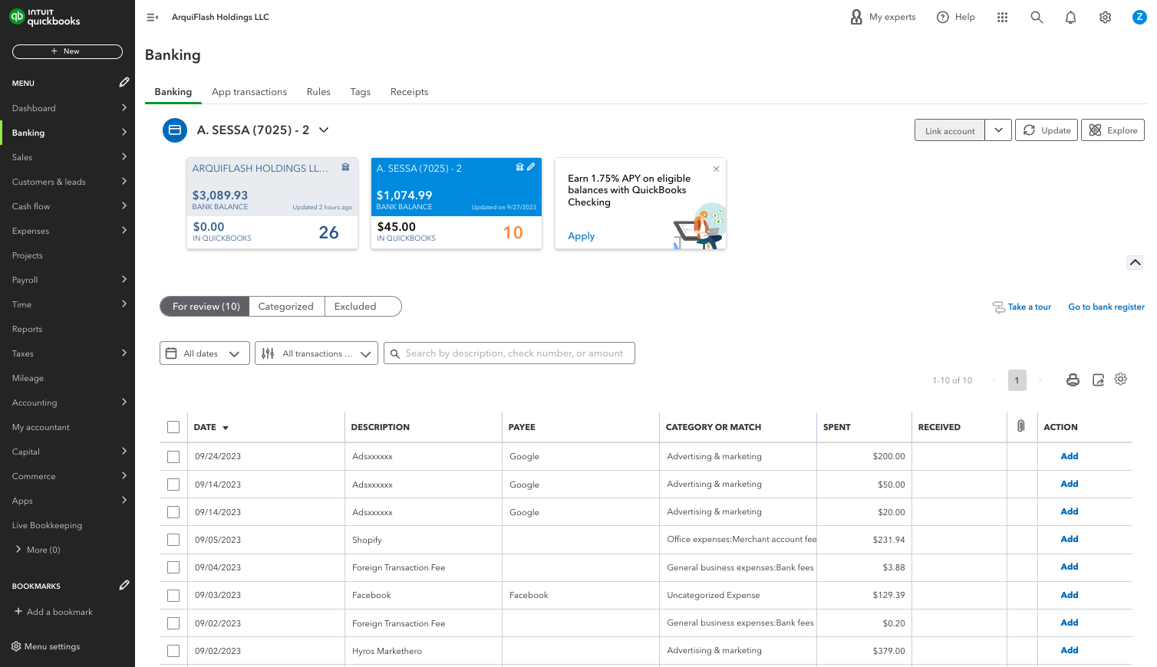The height and width of the screenshot is (667, 1157).
Task: Open the apps grid icon
Action: [x=1002, y=17]
